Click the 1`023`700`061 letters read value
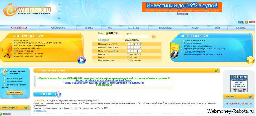 pos(134,60)
